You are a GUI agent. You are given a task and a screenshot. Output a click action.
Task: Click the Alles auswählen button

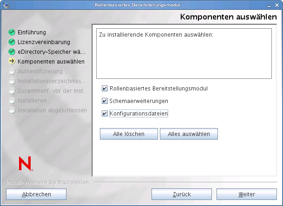click(189, 134)
